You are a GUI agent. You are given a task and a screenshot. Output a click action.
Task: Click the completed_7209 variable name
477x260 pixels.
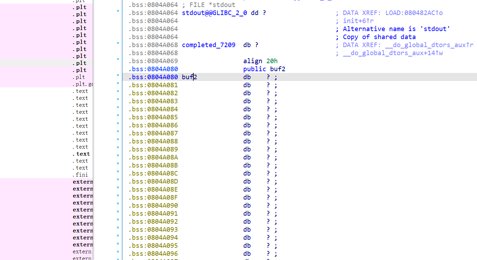[209, 45]
